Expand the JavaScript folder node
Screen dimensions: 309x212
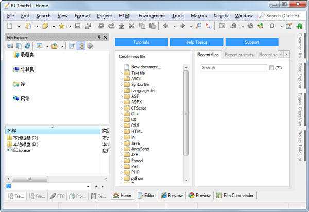coord(121,149)
